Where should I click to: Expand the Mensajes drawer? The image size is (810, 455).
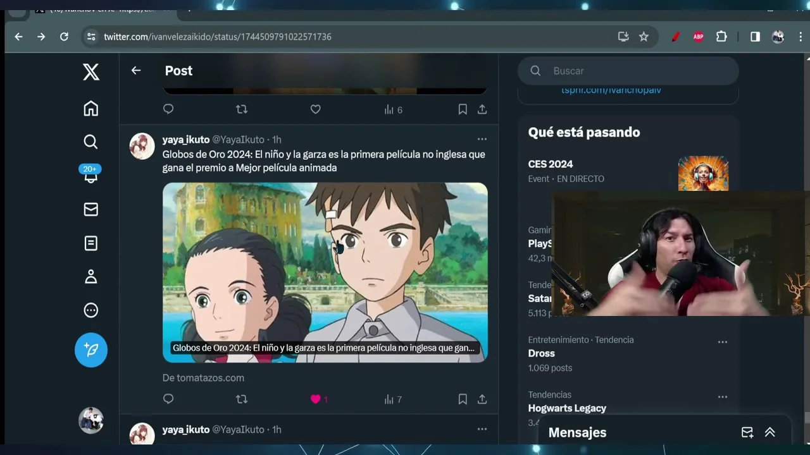(770, 432)
